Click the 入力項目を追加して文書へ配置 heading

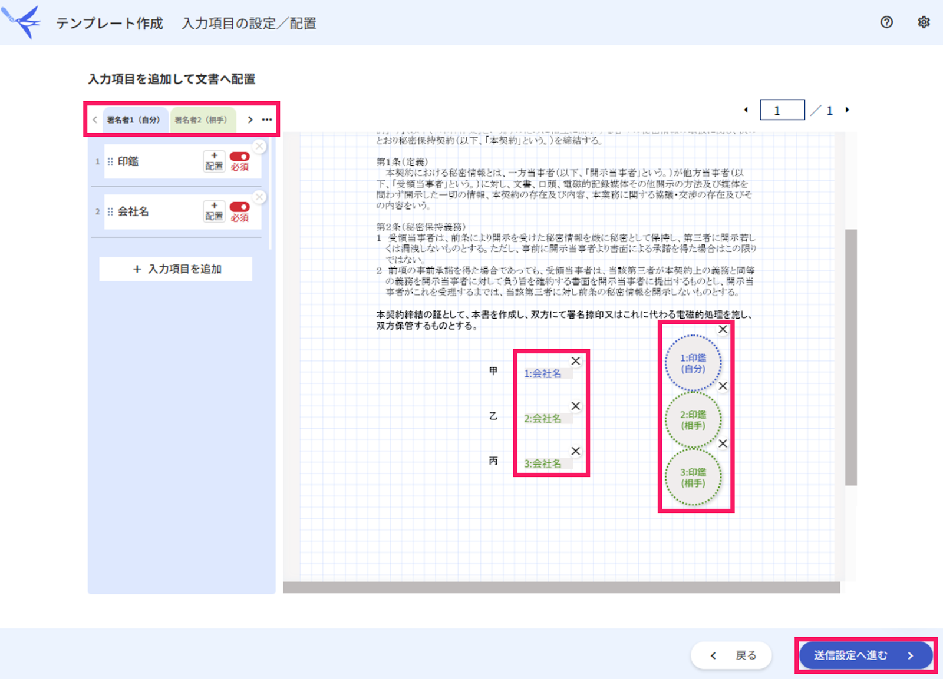pos(172,79)
